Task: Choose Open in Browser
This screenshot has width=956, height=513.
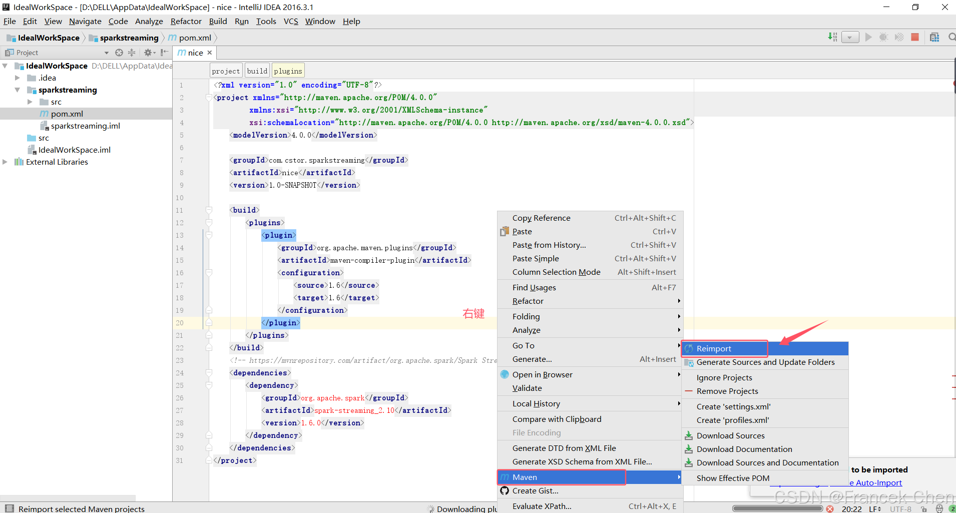Action: pyautogui.click(x=590, y=374)
